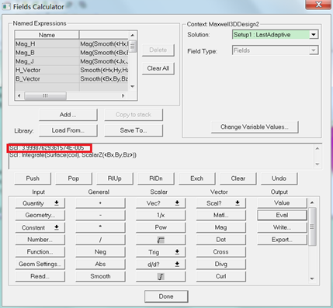Viewport: 333px width, 308px height.
Task: Click the Undo button
Action: click(279, 178)
